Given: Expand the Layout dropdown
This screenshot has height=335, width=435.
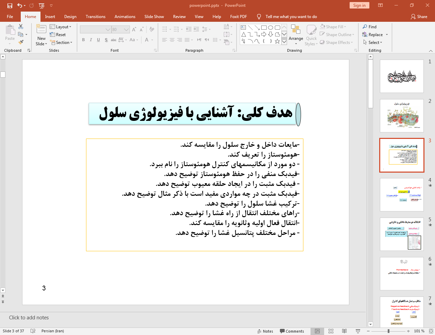Looking at the screenshot, I should click(61, 27).
